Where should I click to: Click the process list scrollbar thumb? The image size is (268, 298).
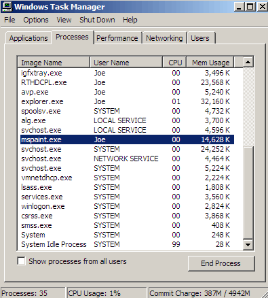248,193
